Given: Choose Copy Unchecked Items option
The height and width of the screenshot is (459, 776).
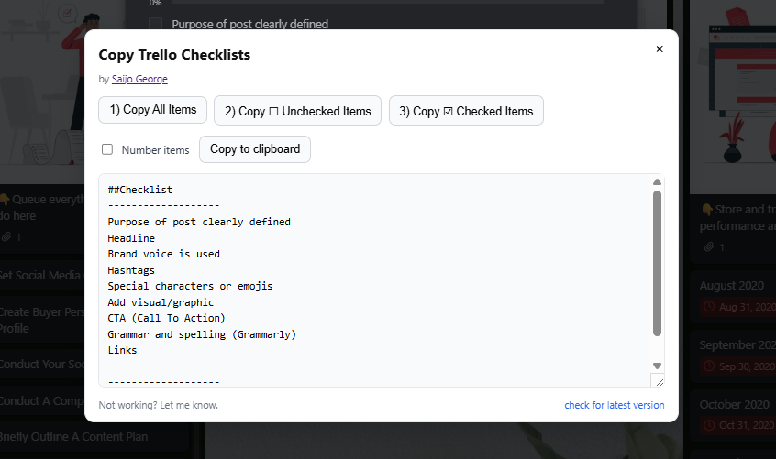Looking at the screenshot, I should click(x=298, y=111).
